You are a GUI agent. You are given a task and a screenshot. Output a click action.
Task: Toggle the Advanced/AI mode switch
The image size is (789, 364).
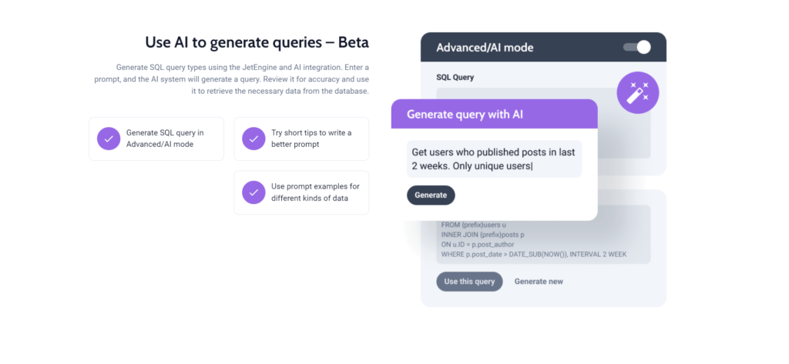(x=636, y=48)
